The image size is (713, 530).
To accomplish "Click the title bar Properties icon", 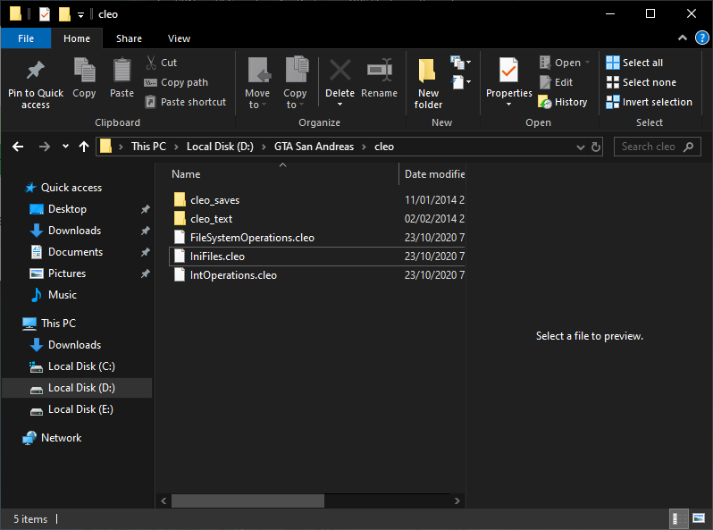I will tap(44, 14).
